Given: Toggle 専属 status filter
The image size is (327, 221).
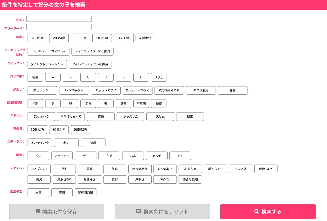Looking at the screenshot, I should point(93,143).
